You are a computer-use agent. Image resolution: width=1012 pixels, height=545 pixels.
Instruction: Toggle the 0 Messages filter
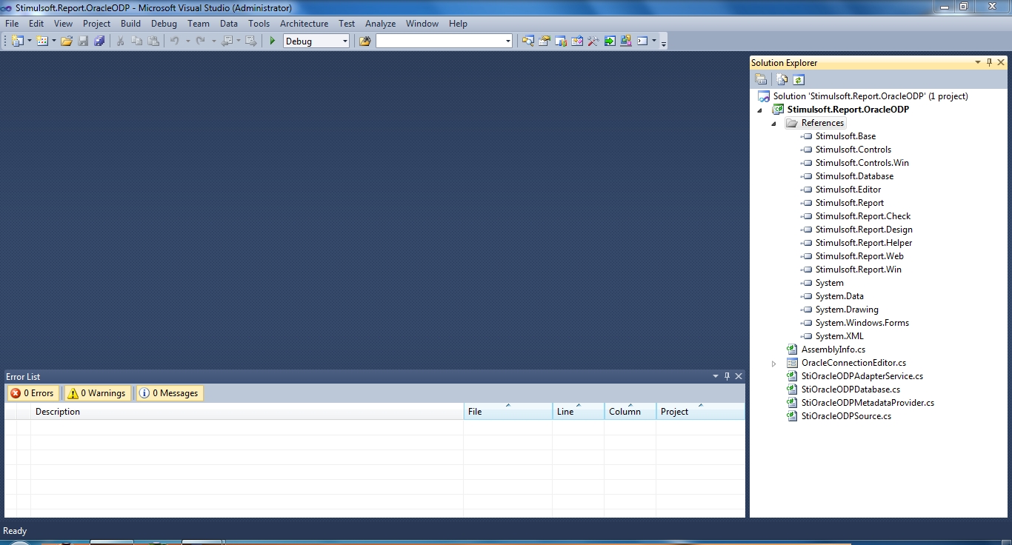point(169,393)
